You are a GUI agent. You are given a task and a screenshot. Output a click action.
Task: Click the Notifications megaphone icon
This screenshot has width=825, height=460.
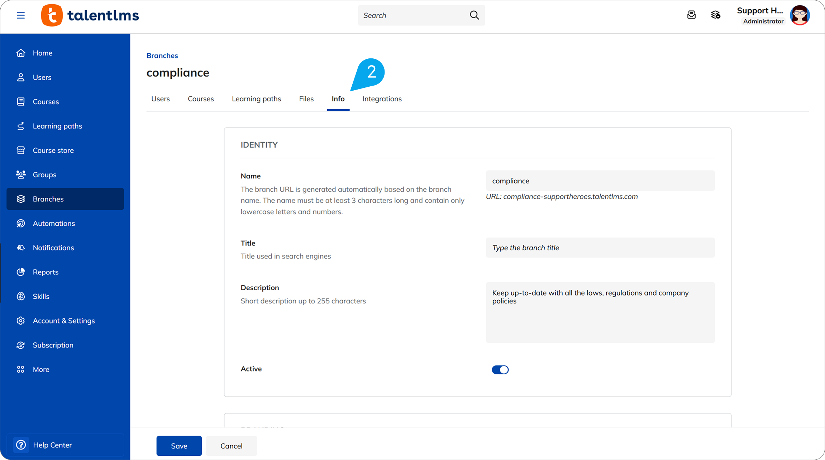21,248
